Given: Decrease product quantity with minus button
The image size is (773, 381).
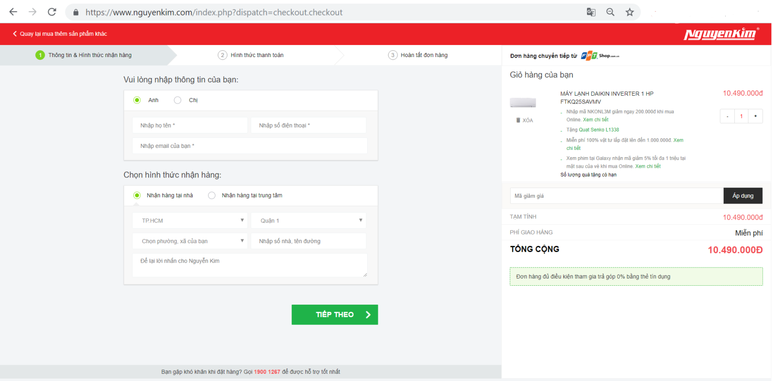Looking at the screenshot, I should tap(727, 117).
